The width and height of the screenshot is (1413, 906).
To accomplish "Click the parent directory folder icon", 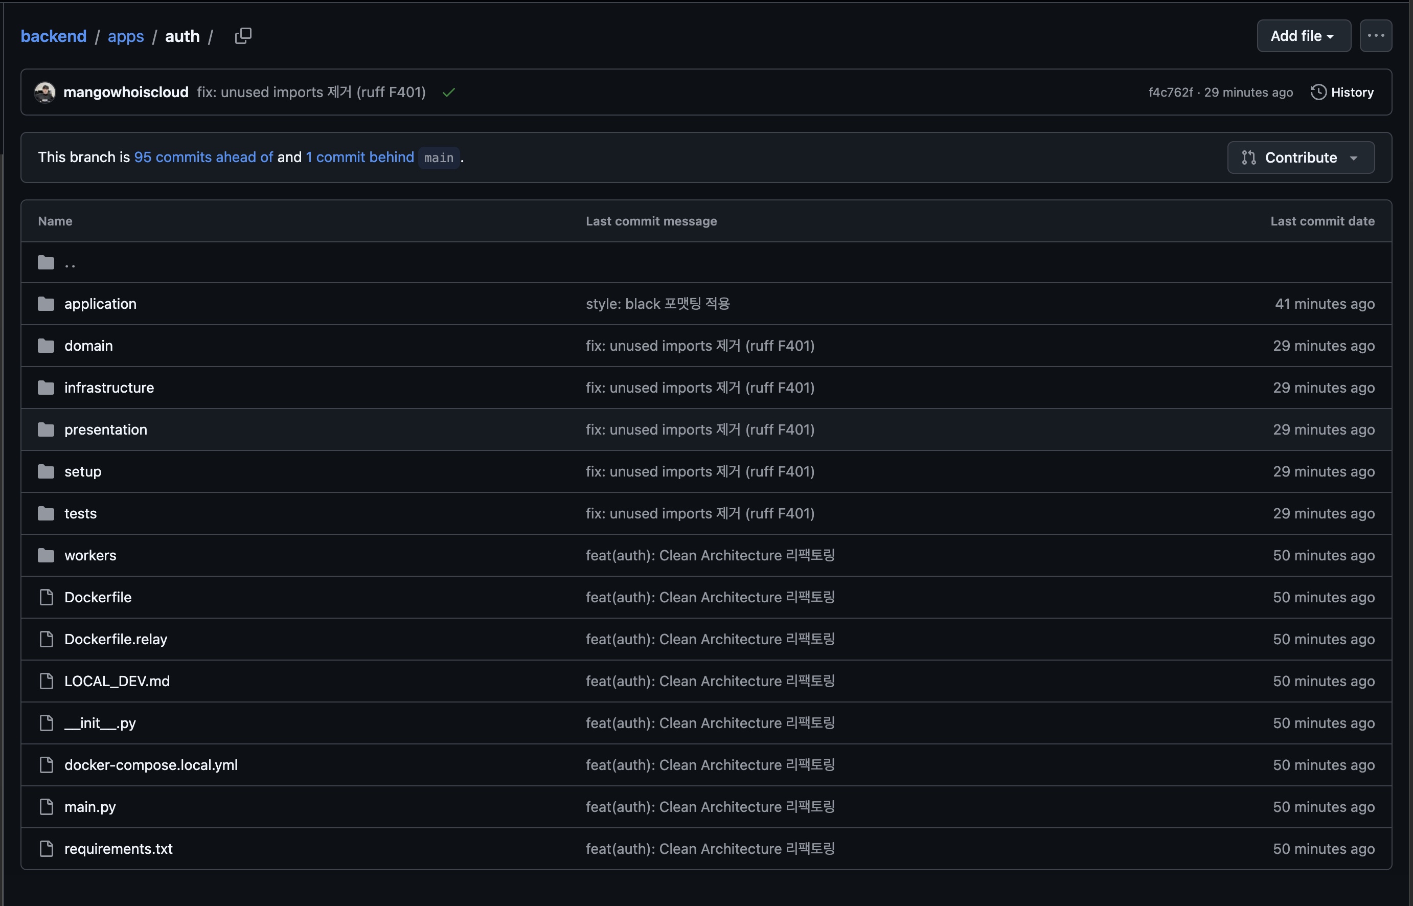I will [46, 262].
